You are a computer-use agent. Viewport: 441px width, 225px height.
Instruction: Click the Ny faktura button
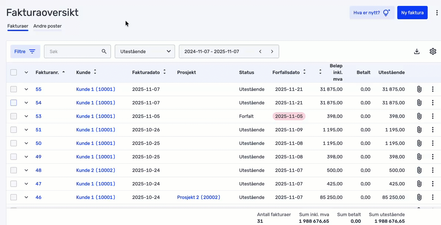click(412, 13)
